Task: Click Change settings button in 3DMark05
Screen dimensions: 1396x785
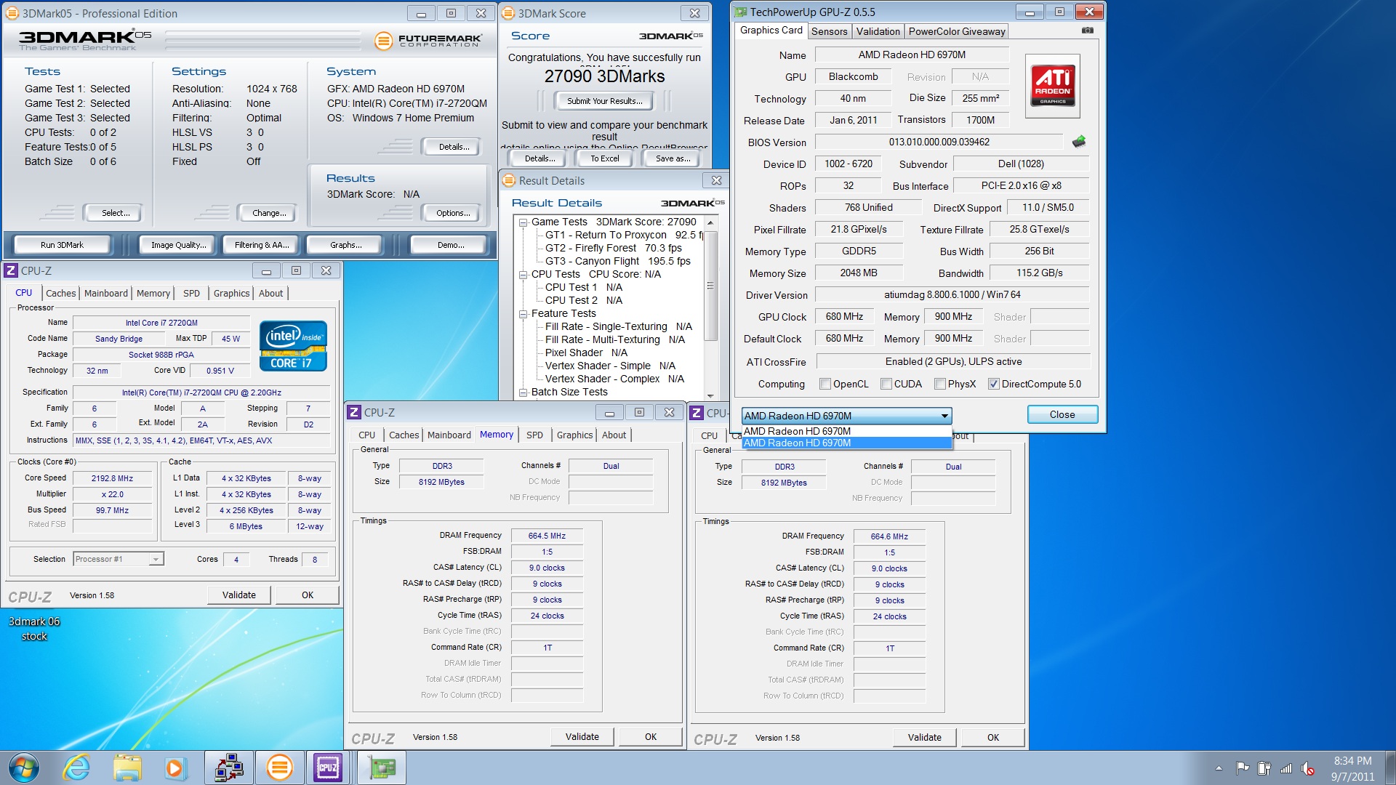Action: pos(269,213)
